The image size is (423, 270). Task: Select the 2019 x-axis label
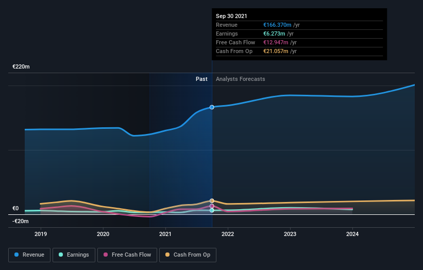[x=41, y=234]
